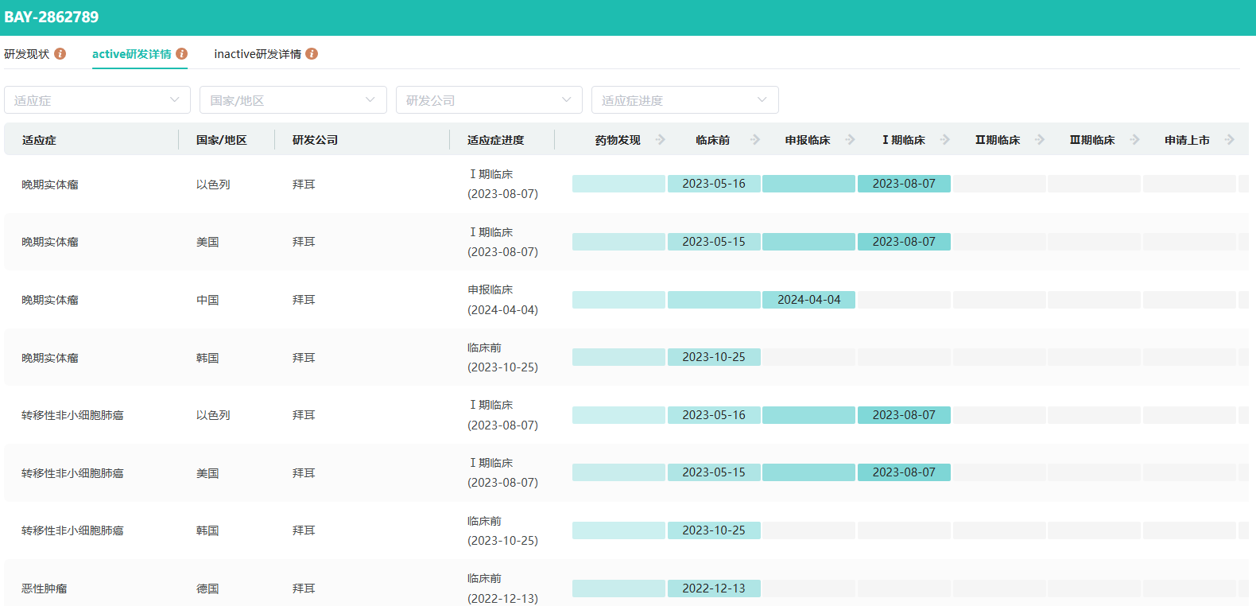Image resolution: width=1256 pixels, height=606 pixels.
Task: Click arrow icon after 药物发现 column header
Action: point(660,140)
